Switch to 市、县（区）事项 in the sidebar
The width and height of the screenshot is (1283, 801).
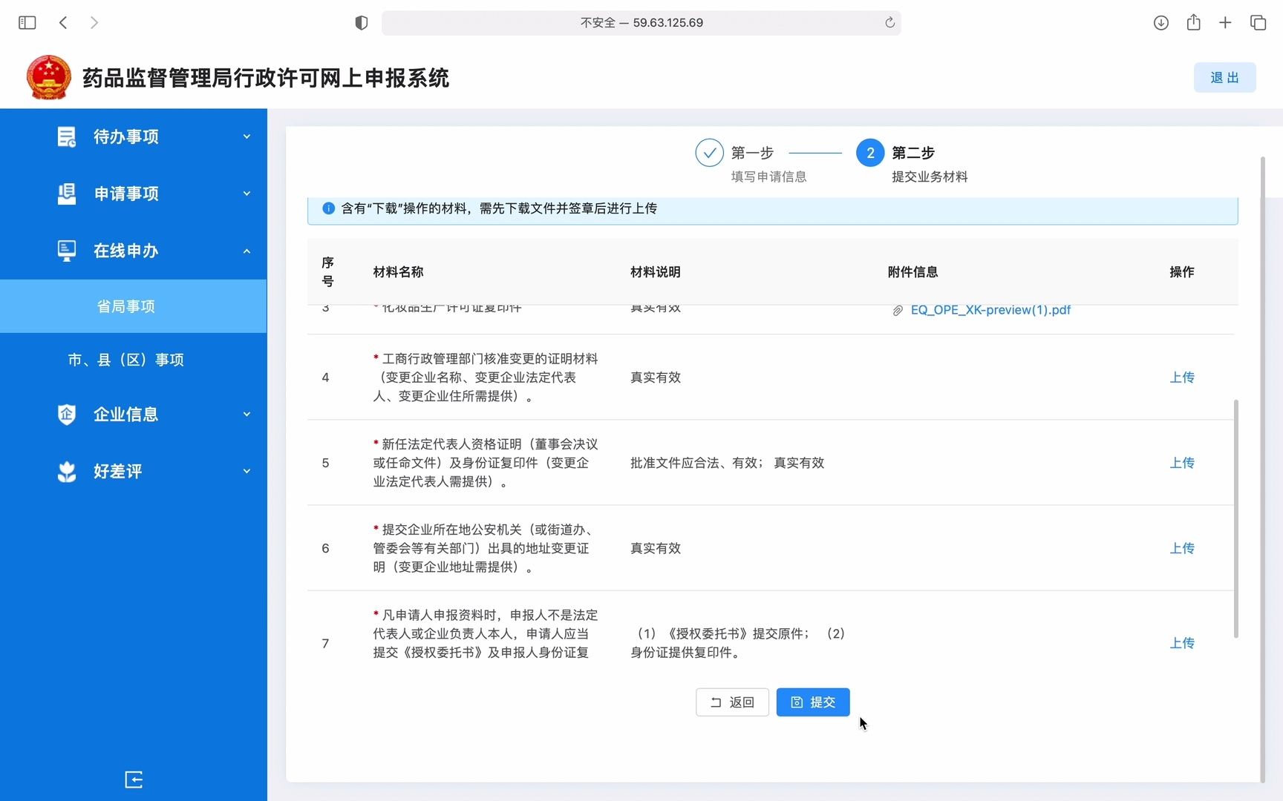click(x=125, y=360)
